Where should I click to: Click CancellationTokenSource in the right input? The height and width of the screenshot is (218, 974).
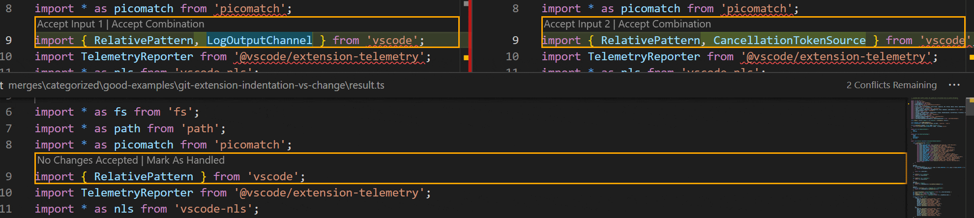(x=789, y=40)
